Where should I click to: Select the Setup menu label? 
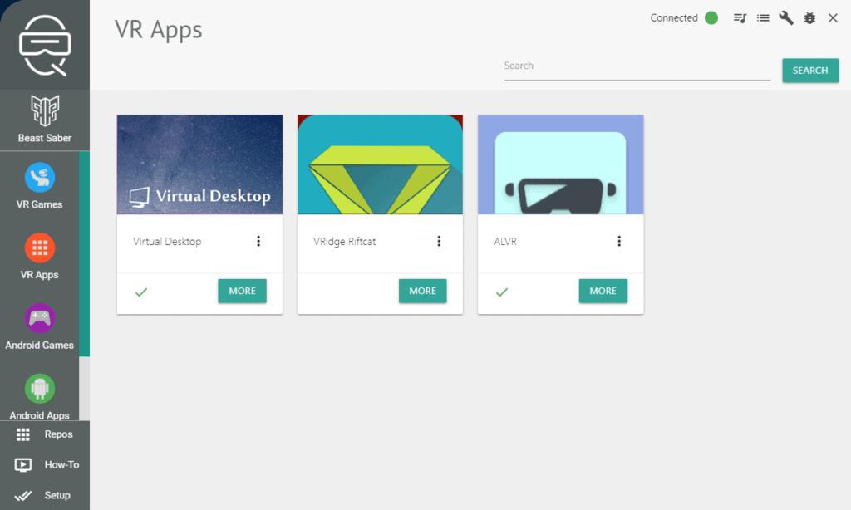(x=57, y=495)
